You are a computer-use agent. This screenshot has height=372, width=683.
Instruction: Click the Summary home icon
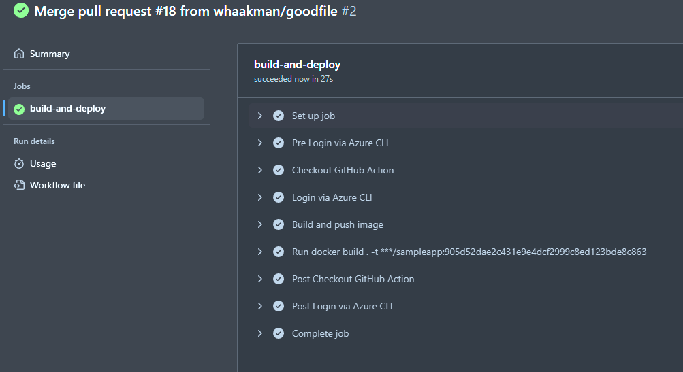pos(19,54)
